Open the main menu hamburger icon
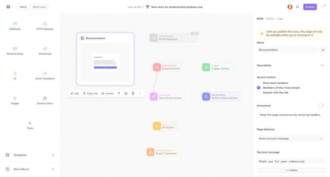The width and height of the screenshot is (330, 177). coord(8,7)
